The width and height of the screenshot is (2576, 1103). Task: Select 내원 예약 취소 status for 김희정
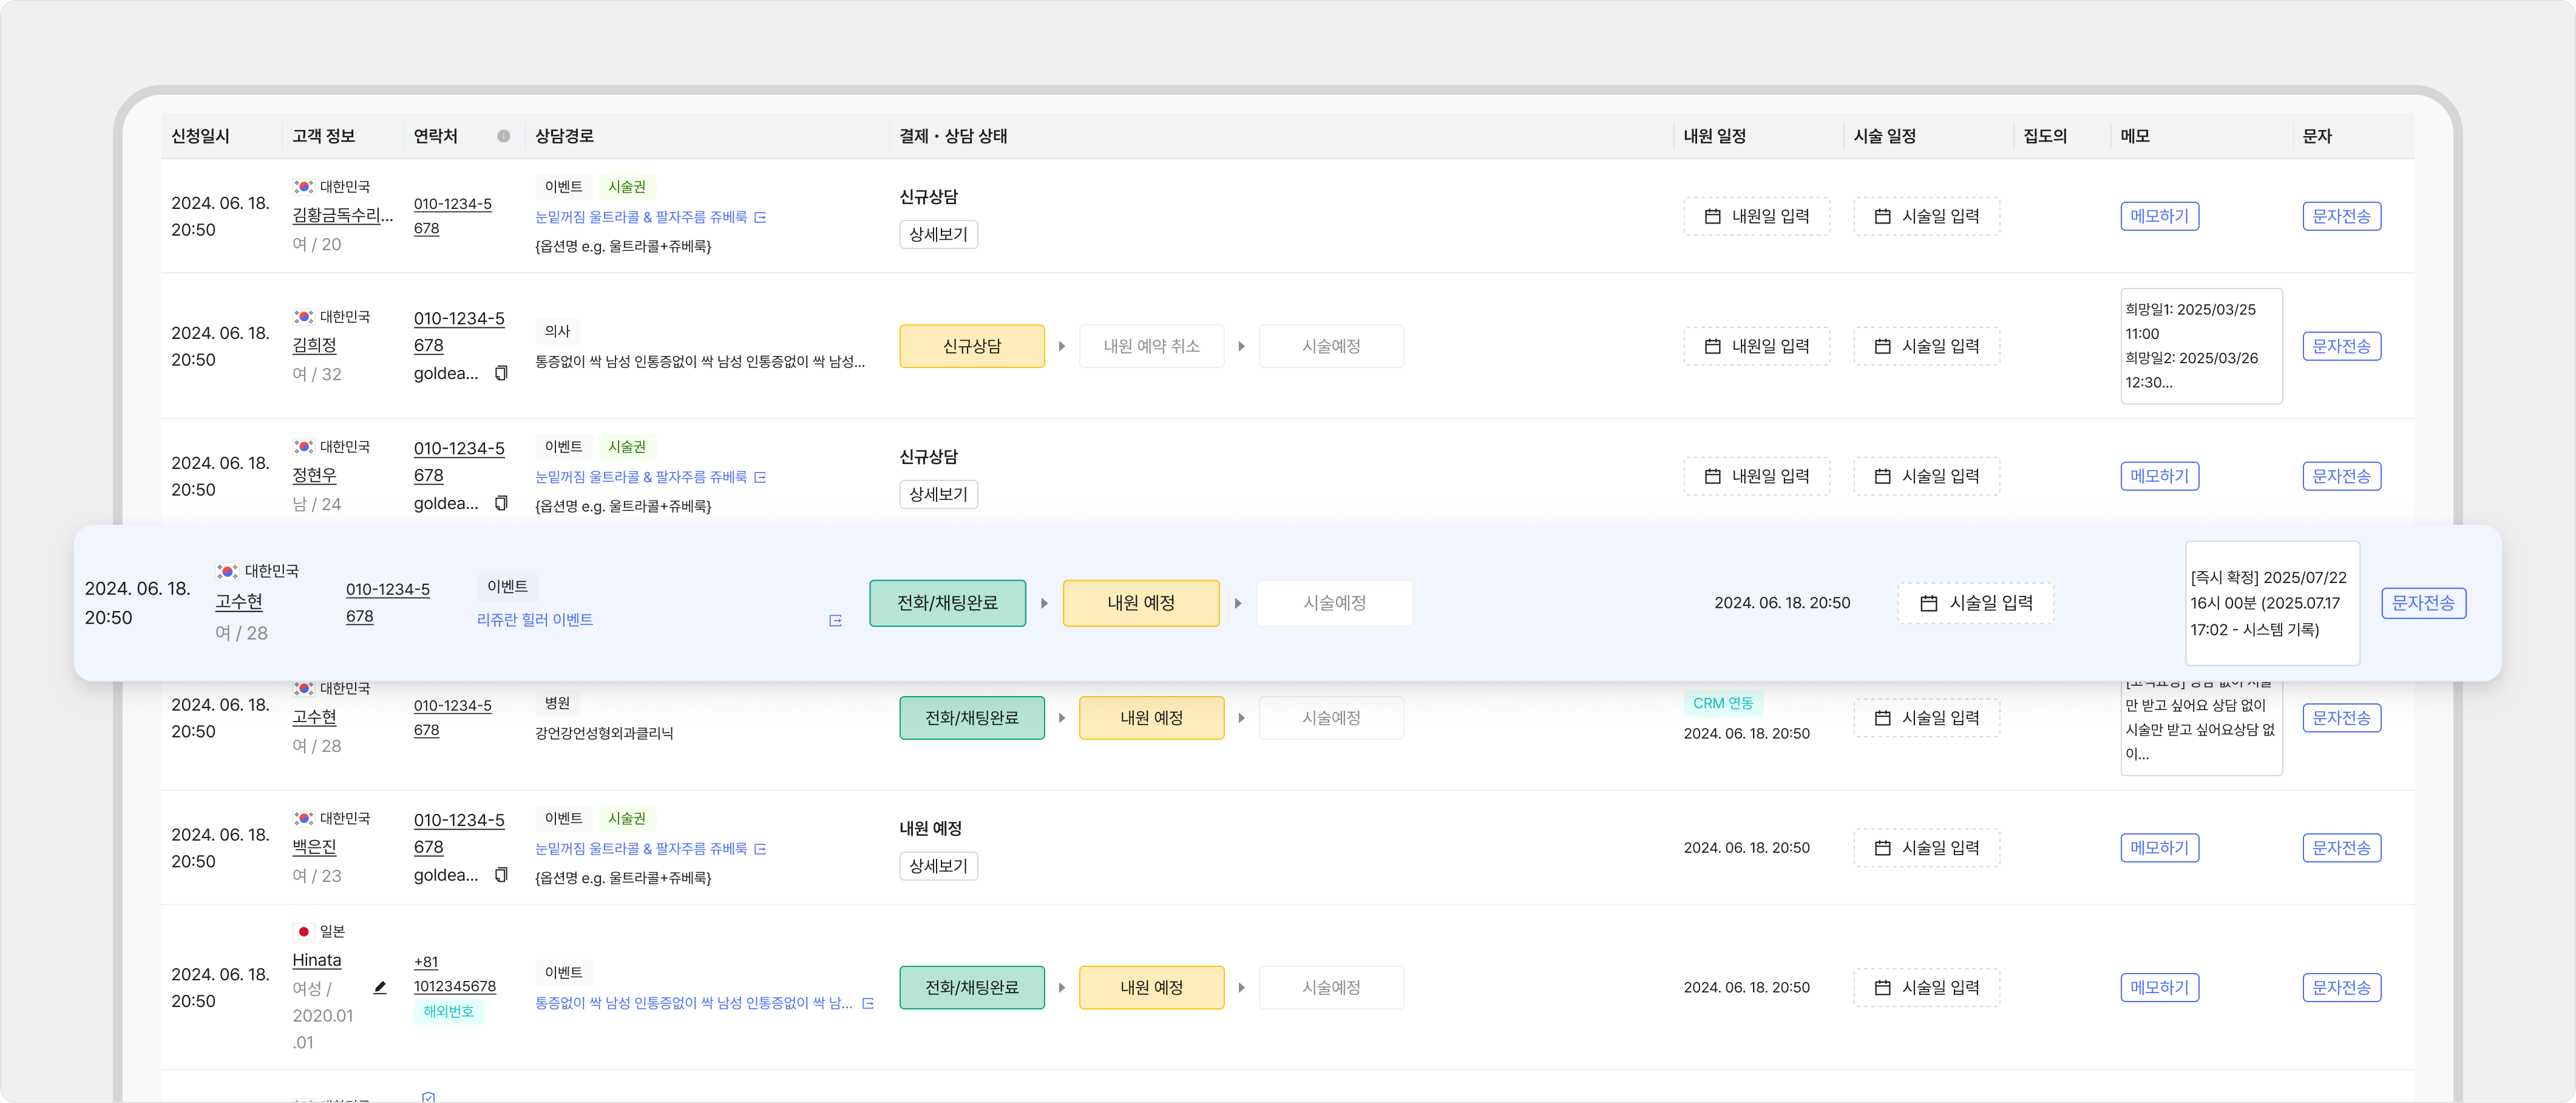1151,346
